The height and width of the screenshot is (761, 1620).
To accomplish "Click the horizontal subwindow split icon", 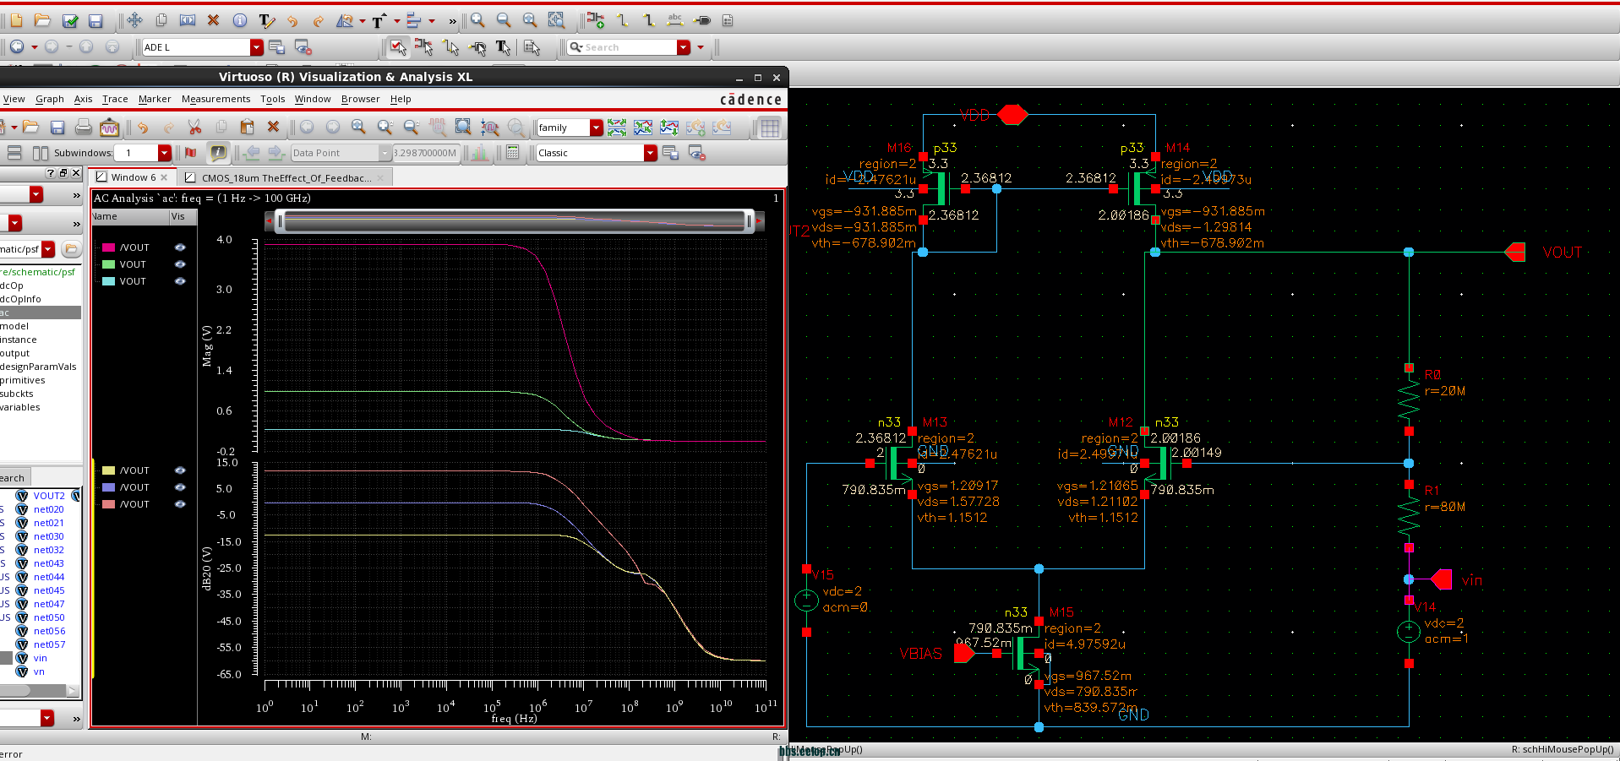I will (x=14, y=153).
